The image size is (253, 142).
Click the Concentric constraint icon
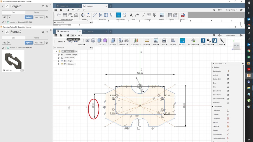(228, 119)
